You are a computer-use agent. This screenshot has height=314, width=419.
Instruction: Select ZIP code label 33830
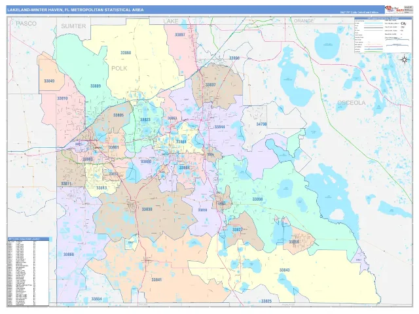[x=147, y=209]
